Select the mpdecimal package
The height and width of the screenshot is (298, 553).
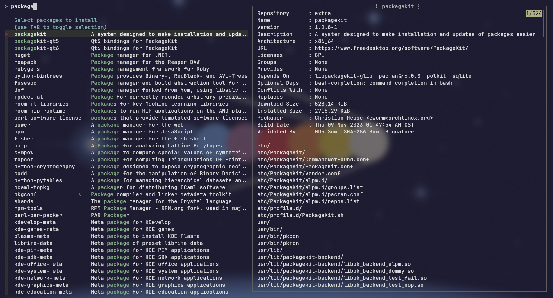126,97
